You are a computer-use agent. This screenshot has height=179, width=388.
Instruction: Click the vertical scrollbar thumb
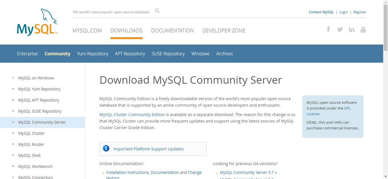pos(385,28)
